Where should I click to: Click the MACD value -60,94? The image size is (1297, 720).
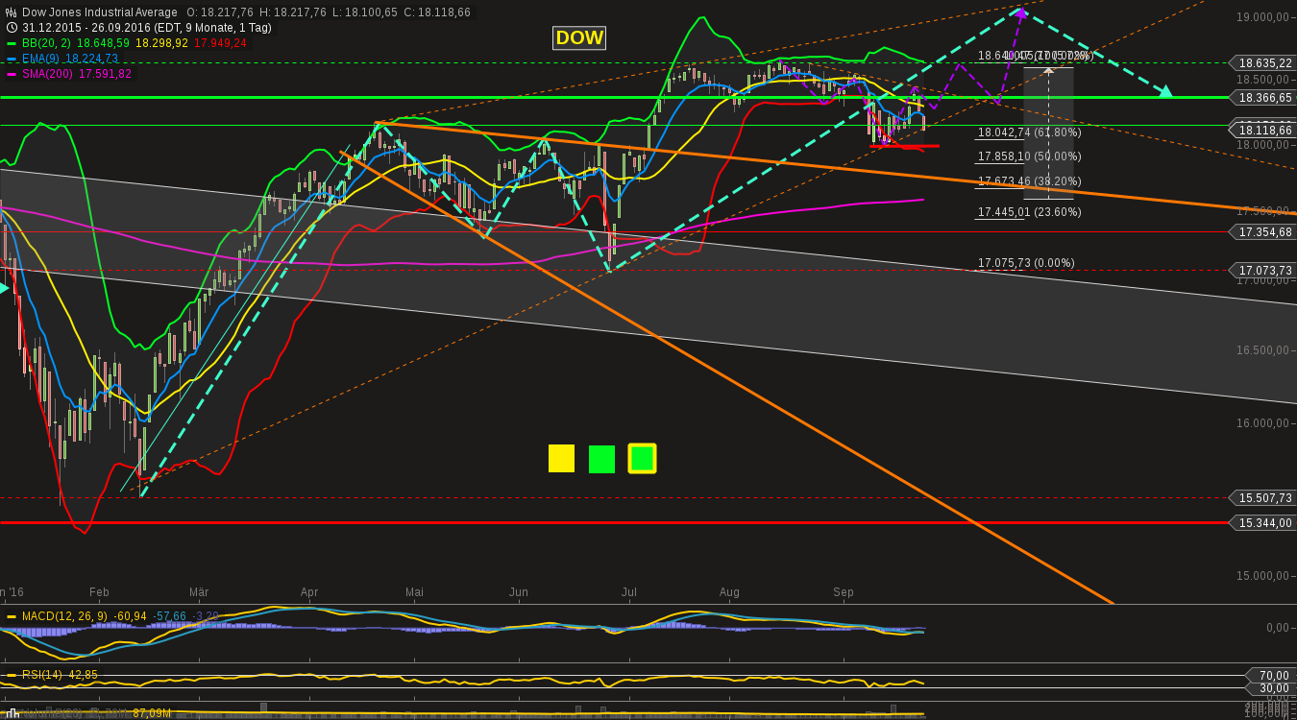128,616
